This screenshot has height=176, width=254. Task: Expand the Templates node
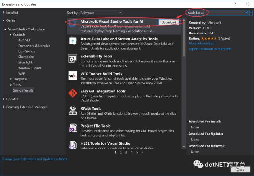click(11, 79)
